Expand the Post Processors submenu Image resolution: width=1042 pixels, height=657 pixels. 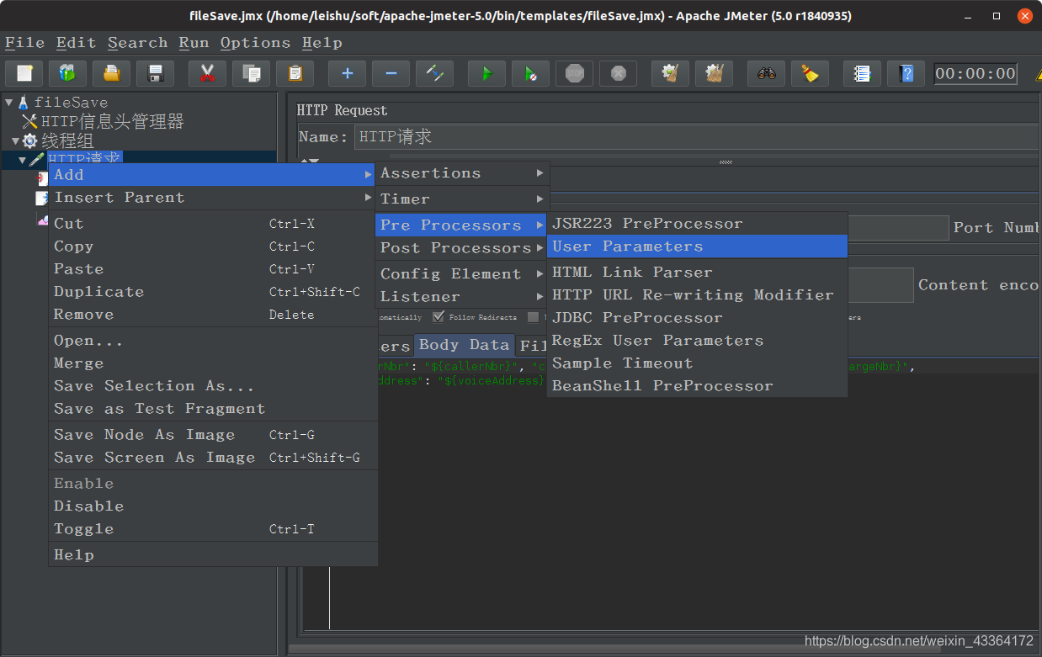(462, 248)
